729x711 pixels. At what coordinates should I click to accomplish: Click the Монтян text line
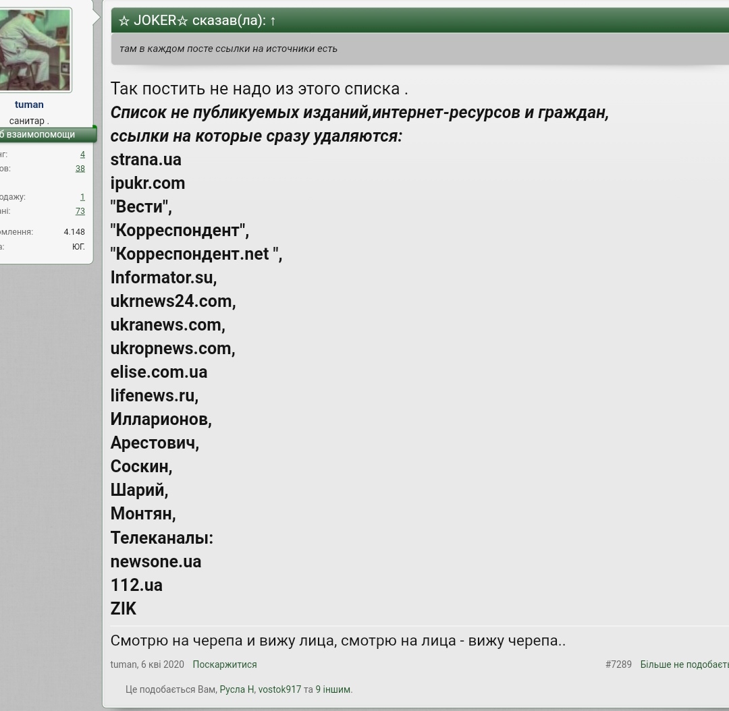pyautogui.click(x=143, y=513)
